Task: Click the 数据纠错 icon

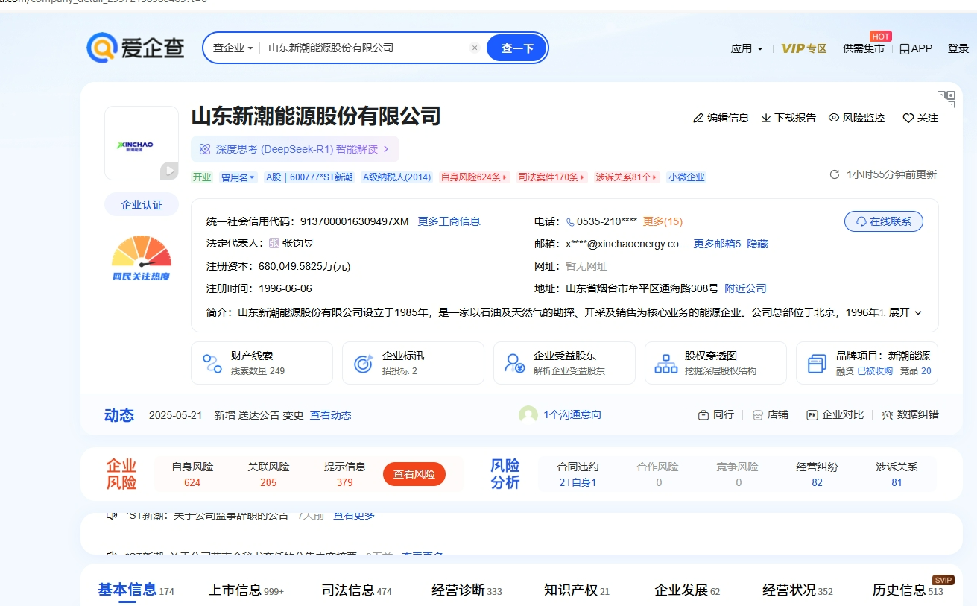Action: click(x=888, y=415)
